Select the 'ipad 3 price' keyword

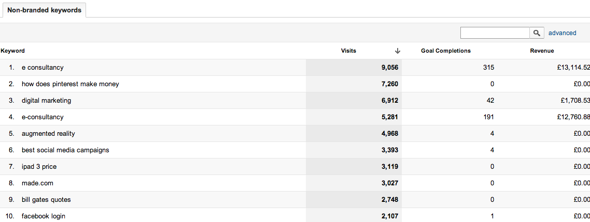39,167
